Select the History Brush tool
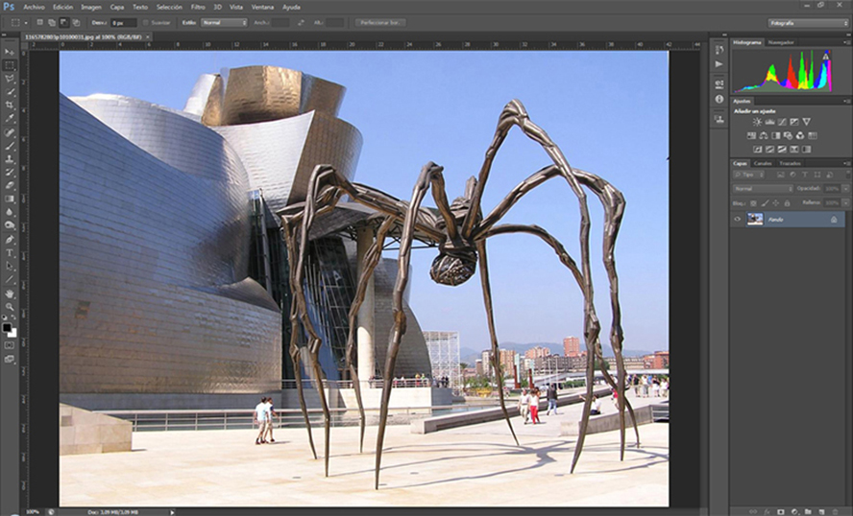Viewport: 853px width, 516px height. [10, 173]
